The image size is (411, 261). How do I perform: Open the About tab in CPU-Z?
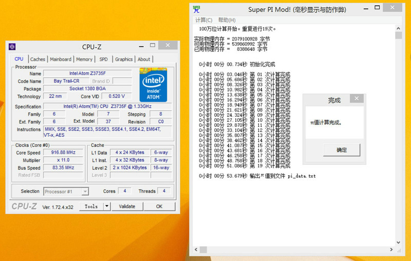[144, 59]
